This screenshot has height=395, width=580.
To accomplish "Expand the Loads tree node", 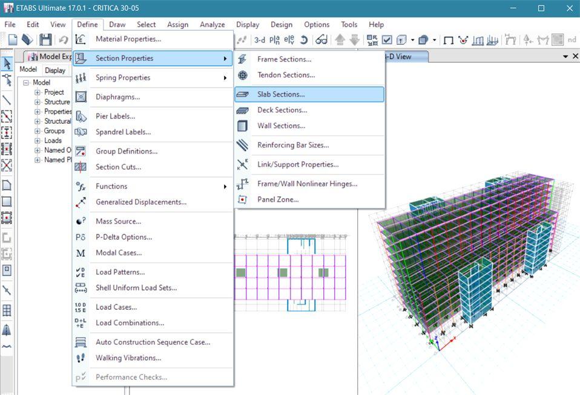I will [x=38, y=141].
